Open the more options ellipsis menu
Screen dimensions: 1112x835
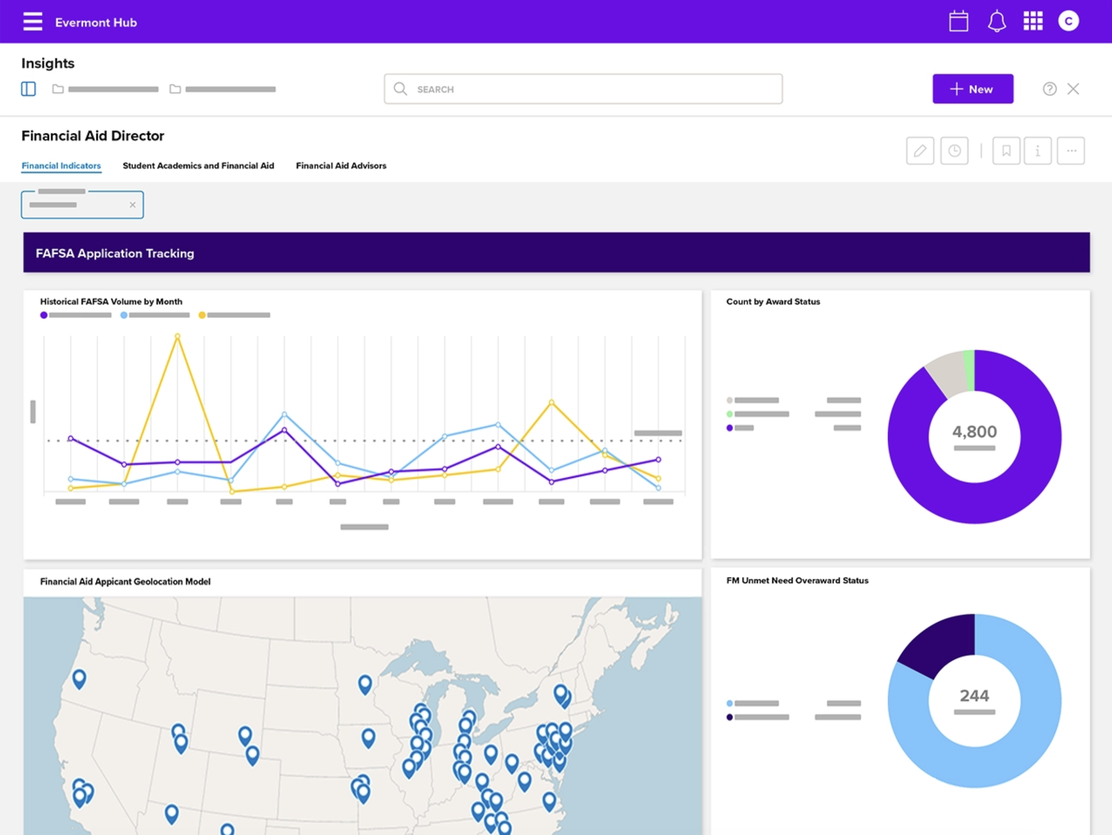point(1071,151)
